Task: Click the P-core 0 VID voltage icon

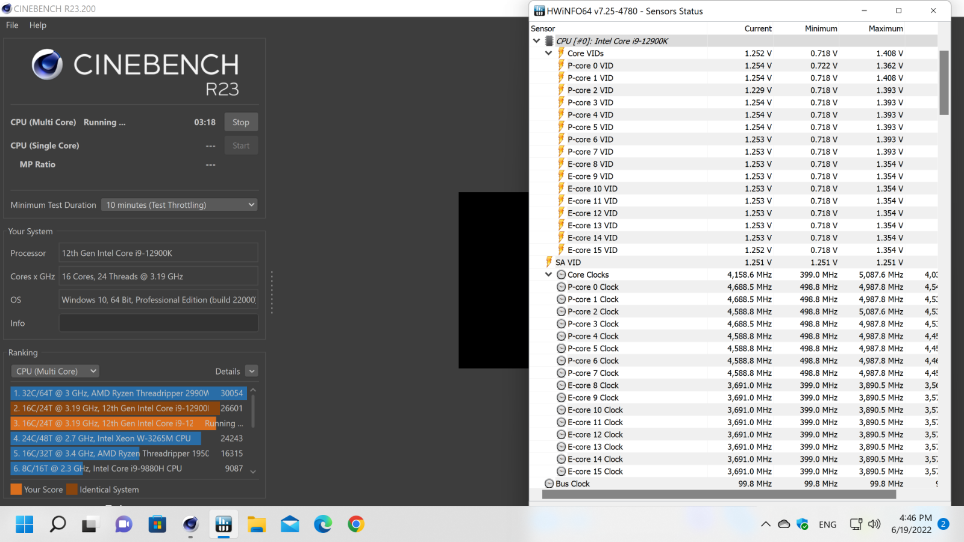Action: [561, 65]
